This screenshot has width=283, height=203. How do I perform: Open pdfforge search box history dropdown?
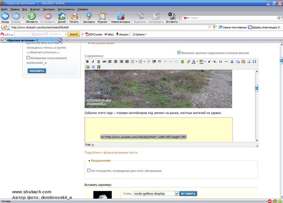pyautogui.click(x=65, y=34)
